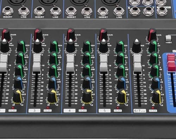Click channel 4 green MID EQ knob
Screen dimensions: 176x140
[87, 59]
